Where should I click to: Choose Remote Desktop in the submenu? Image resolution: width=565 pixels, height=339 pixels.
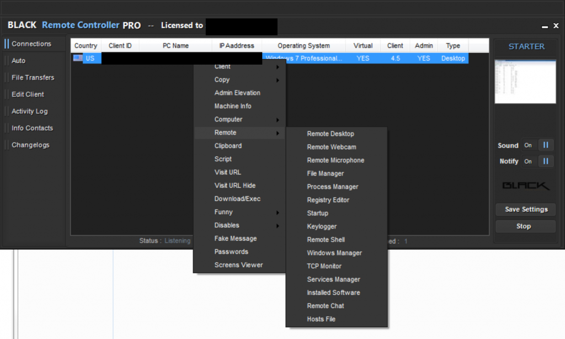pos(337,134)
